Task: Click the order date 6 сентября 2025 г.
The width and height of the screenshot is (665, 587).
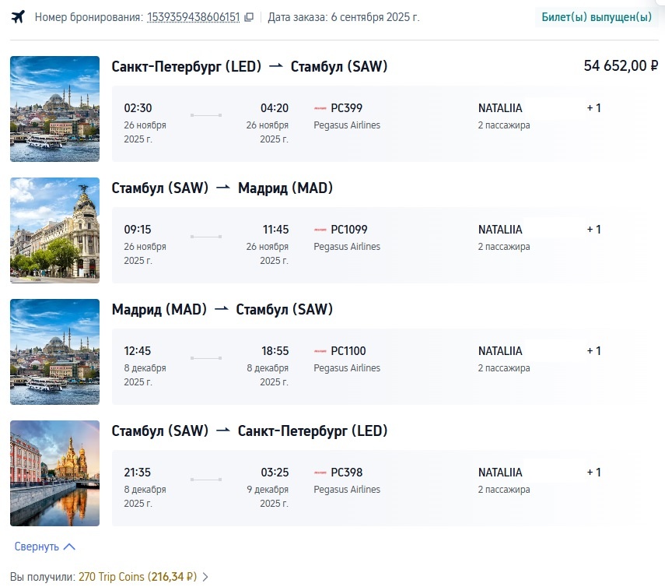Action: 375,17
